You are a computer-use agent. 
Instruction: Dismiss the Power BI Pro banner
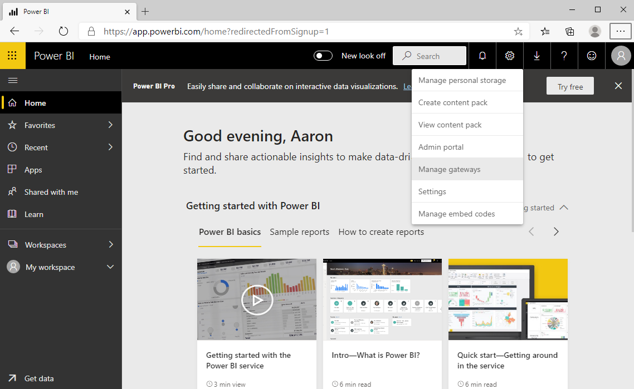pyautogui.click(x=618, y=86)
